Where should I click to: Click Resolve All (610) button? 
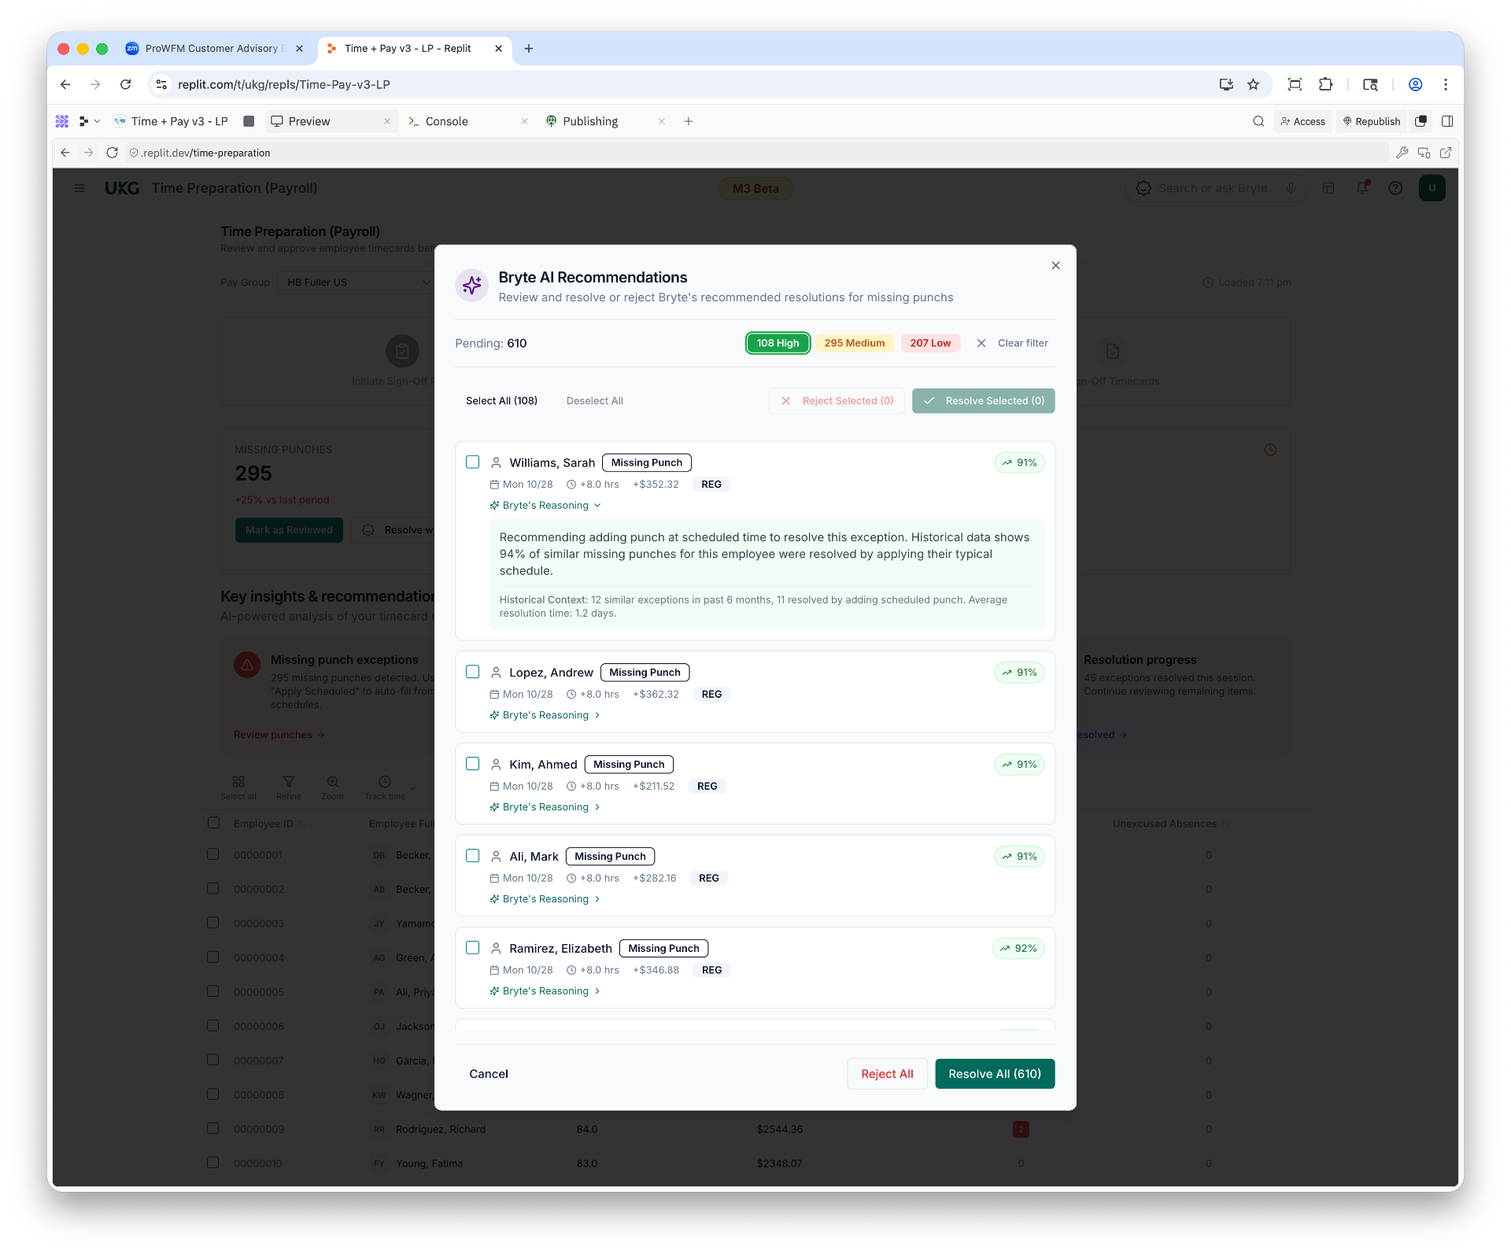[995, 1074]
